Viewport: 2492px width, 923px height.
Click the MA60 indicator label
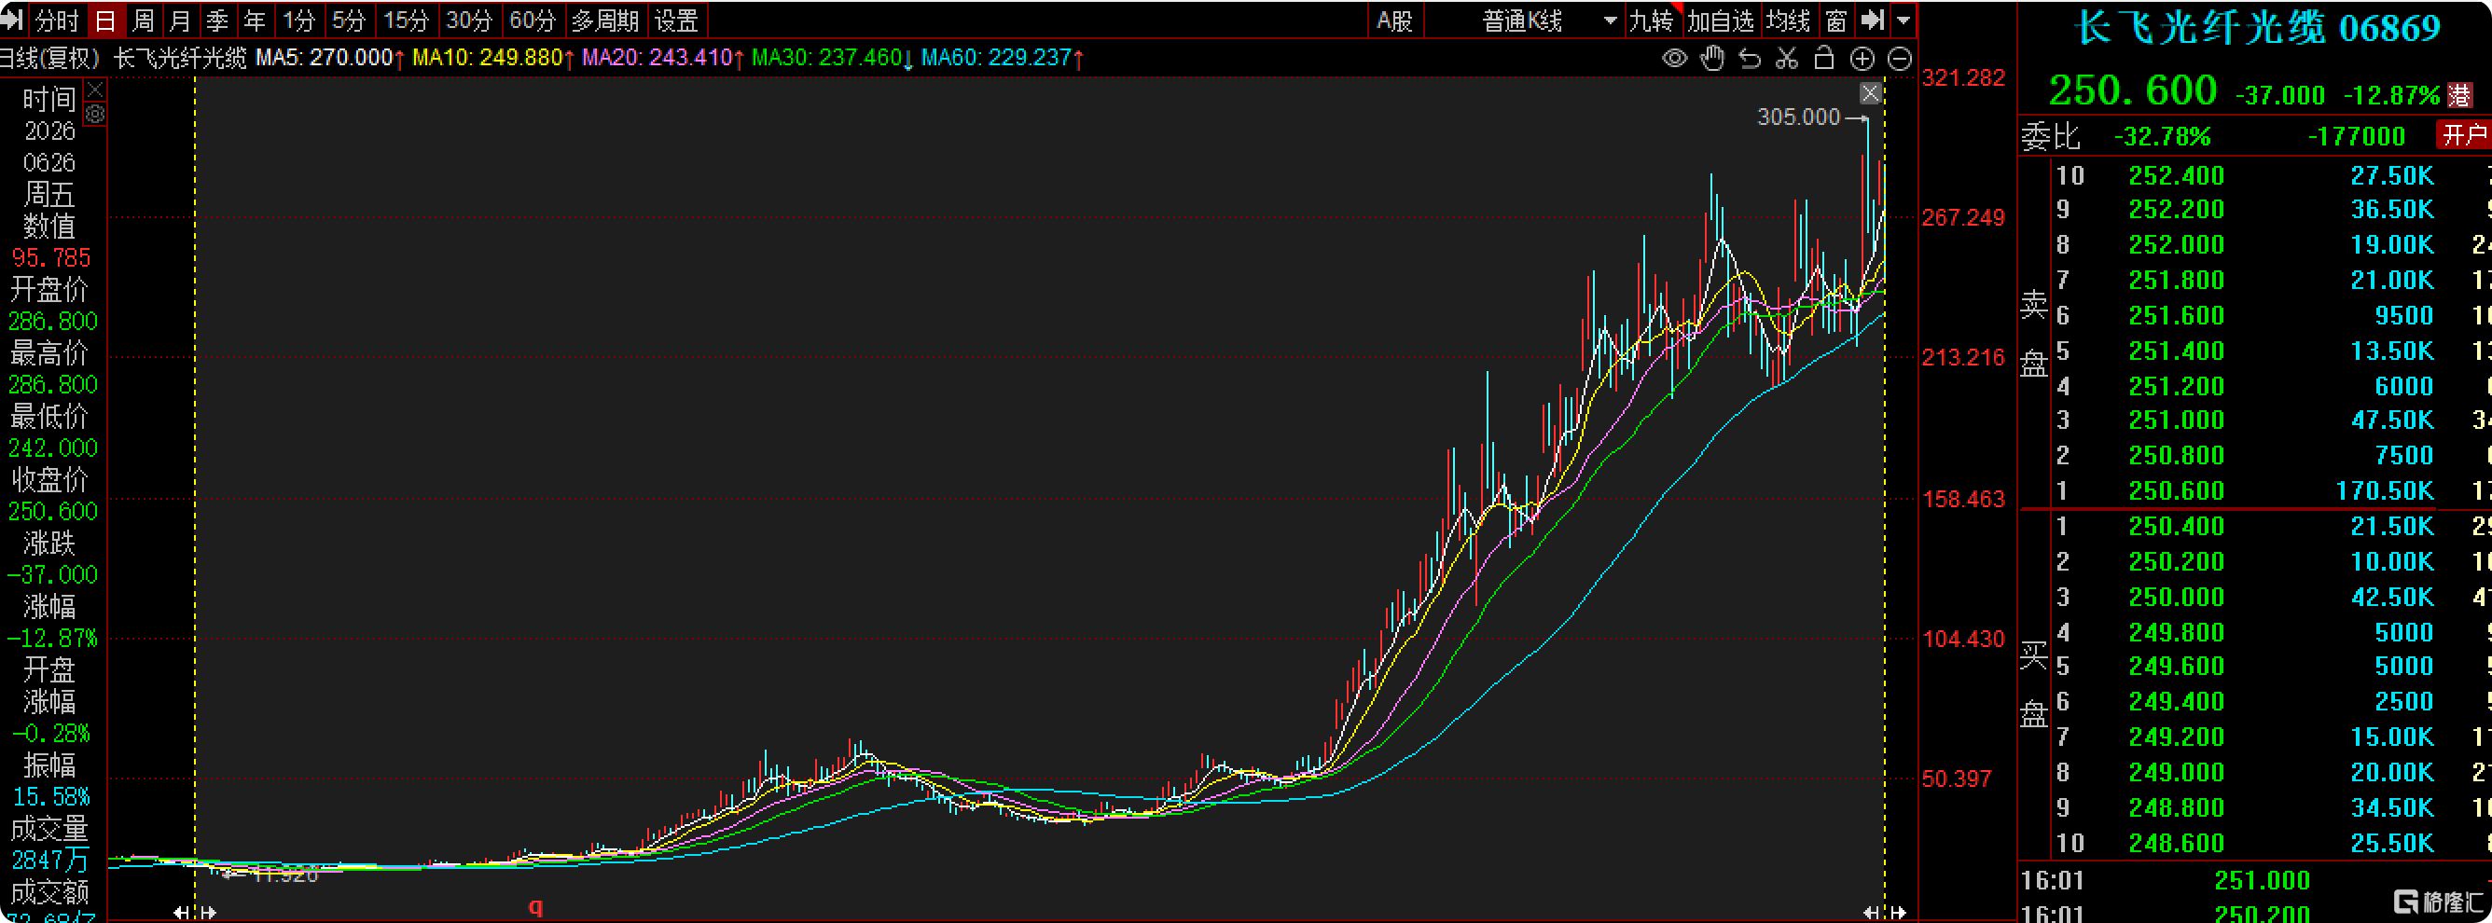point(1004,58)
